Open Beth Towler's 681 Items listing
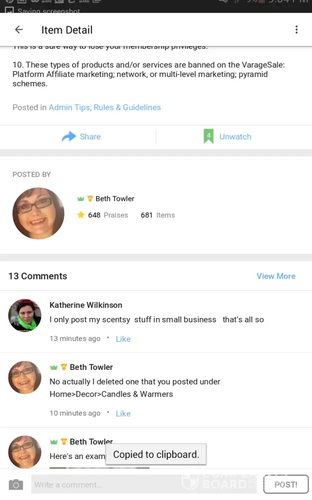 [158, 215]
